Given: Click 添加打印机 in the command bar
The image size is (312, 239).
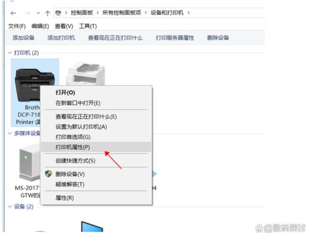Looking at the screenshot, I should click(61, 38).
